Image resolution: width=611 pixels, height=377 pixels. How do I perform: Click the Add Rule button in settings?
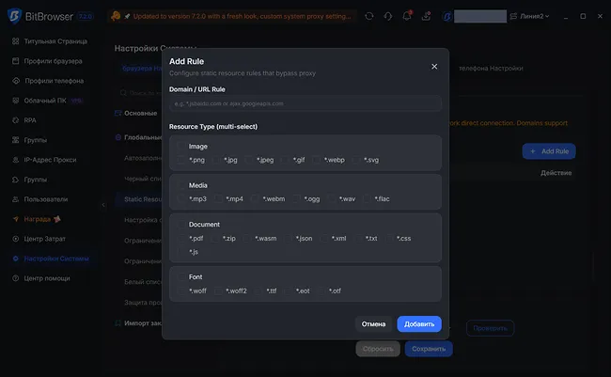(549, 151)
